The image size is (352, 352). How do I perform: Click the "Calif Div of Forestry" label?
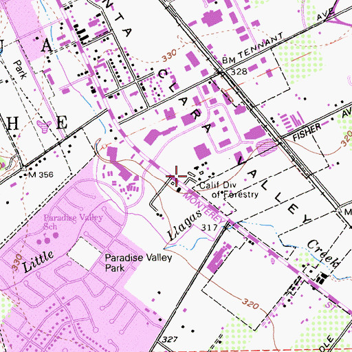coord(229,190)
